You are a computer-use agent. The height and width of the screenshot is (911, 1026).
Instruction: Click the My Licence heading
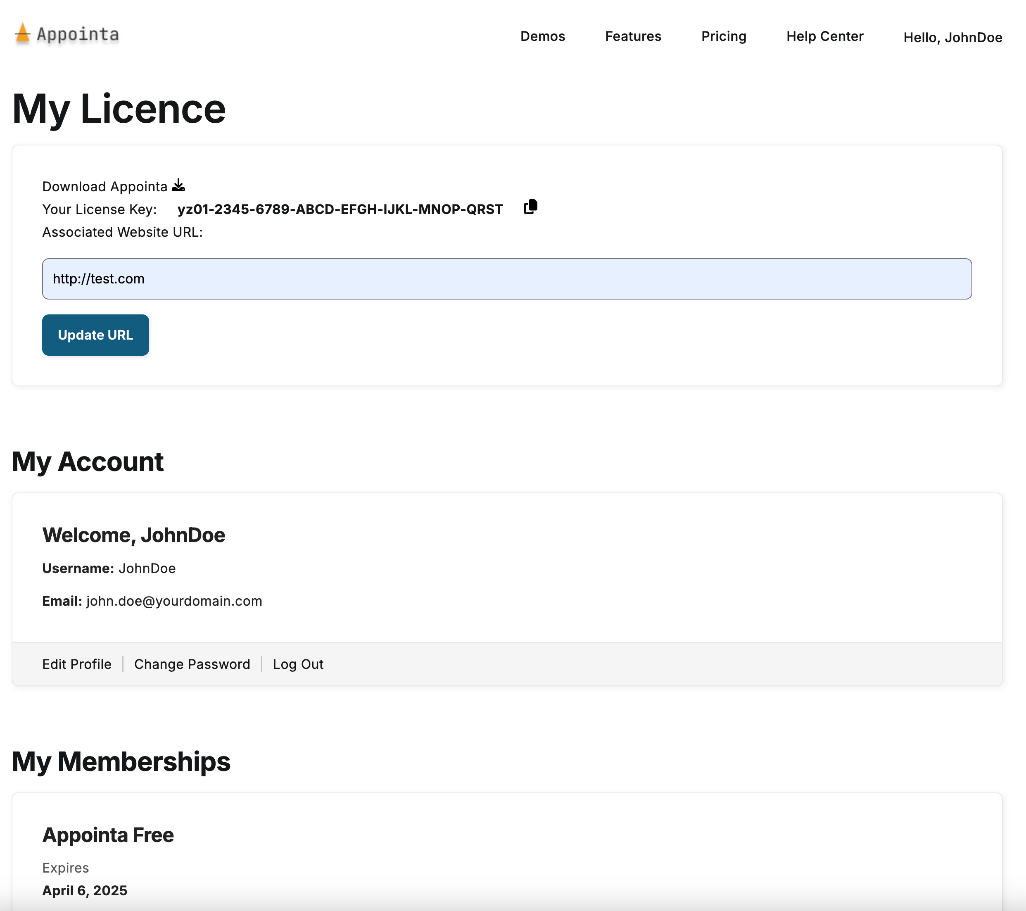(119, 109)
